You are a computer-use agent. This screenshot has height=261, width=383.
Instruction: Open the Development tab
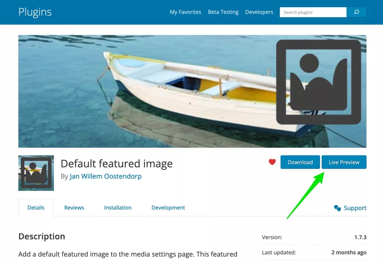(x=168, y=208)
